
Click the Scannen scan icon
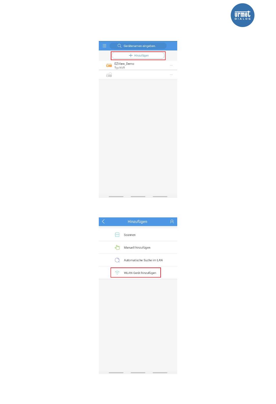tap(117, 235)
